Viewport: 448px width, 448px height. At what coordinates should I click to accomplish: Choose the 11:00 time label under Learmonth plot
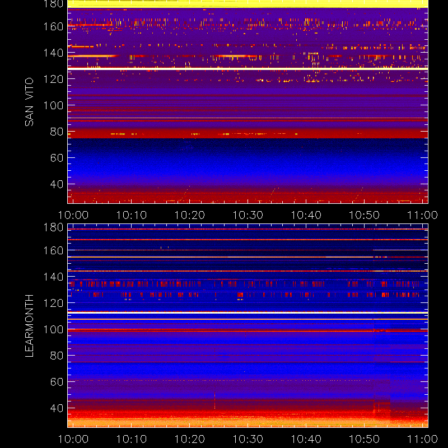click(x=423, y=439)
